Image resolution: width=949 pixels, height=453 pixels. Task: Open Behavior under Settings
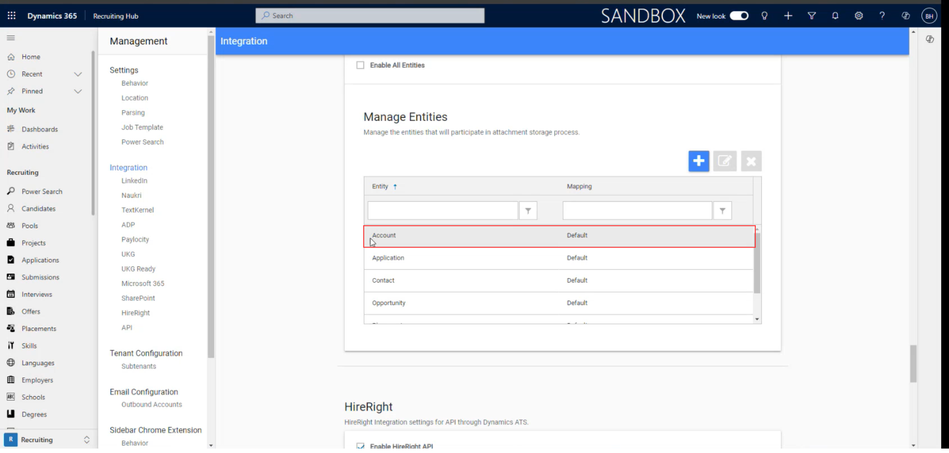(x=135, y=83)
